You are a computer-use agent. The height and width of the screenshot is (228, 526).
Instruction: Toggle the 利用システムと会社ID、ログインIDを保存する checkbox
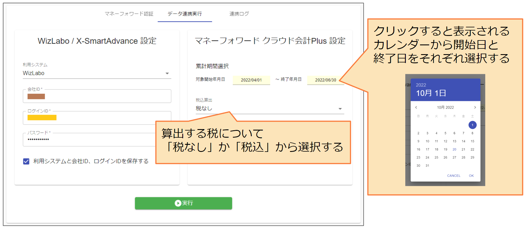[x=26, y=161]
